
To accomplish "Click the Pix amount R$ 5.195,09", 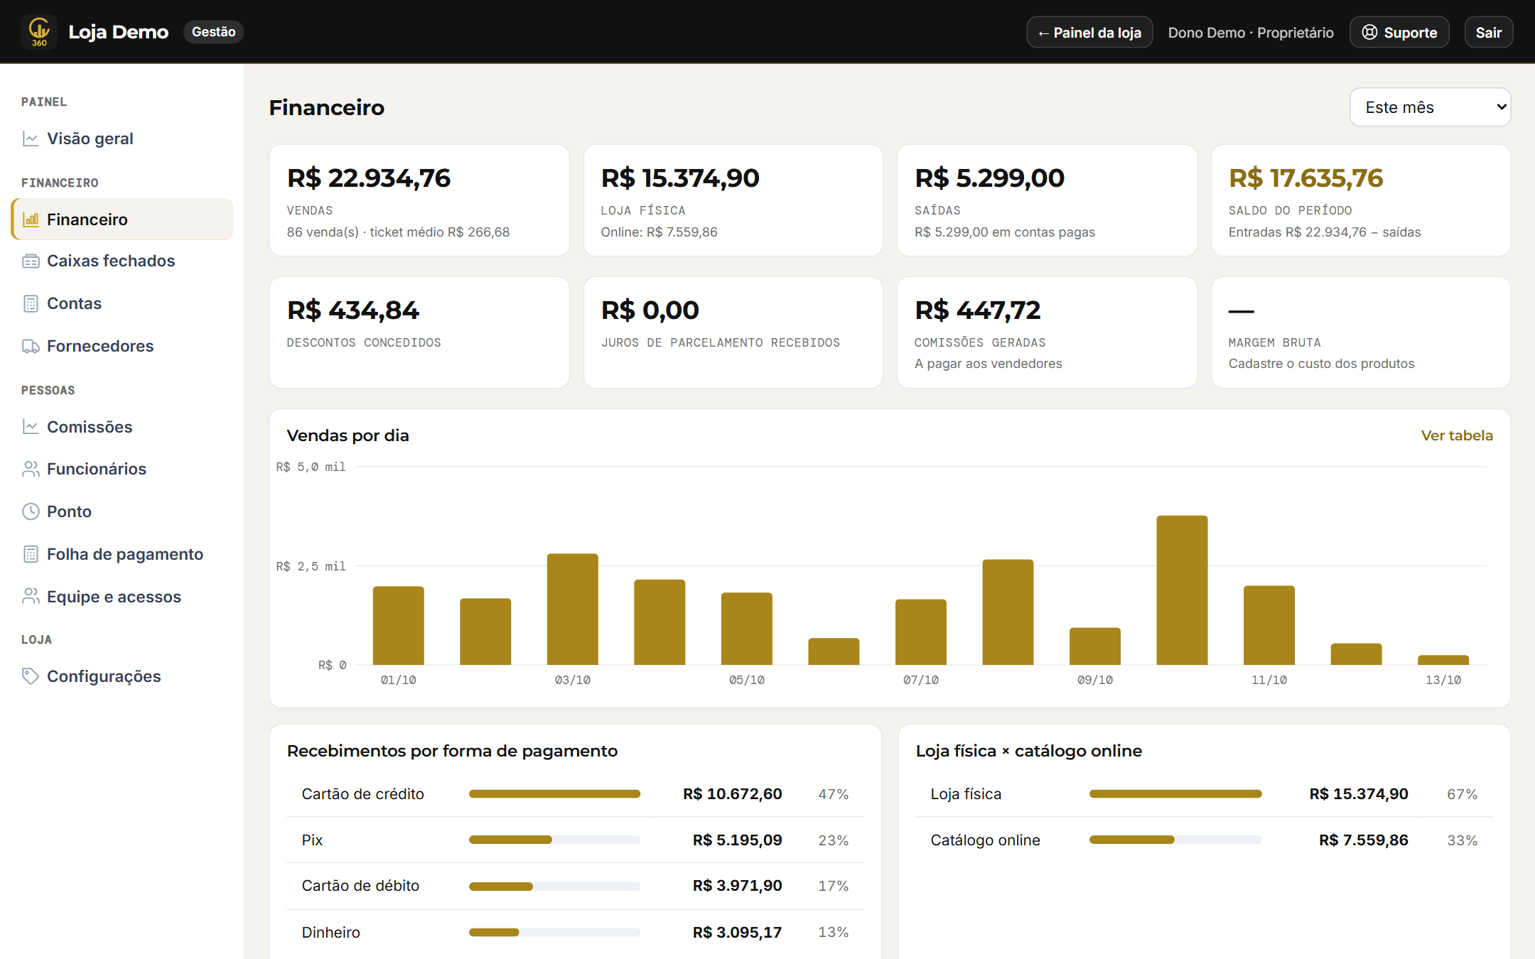I will [737, 840].
